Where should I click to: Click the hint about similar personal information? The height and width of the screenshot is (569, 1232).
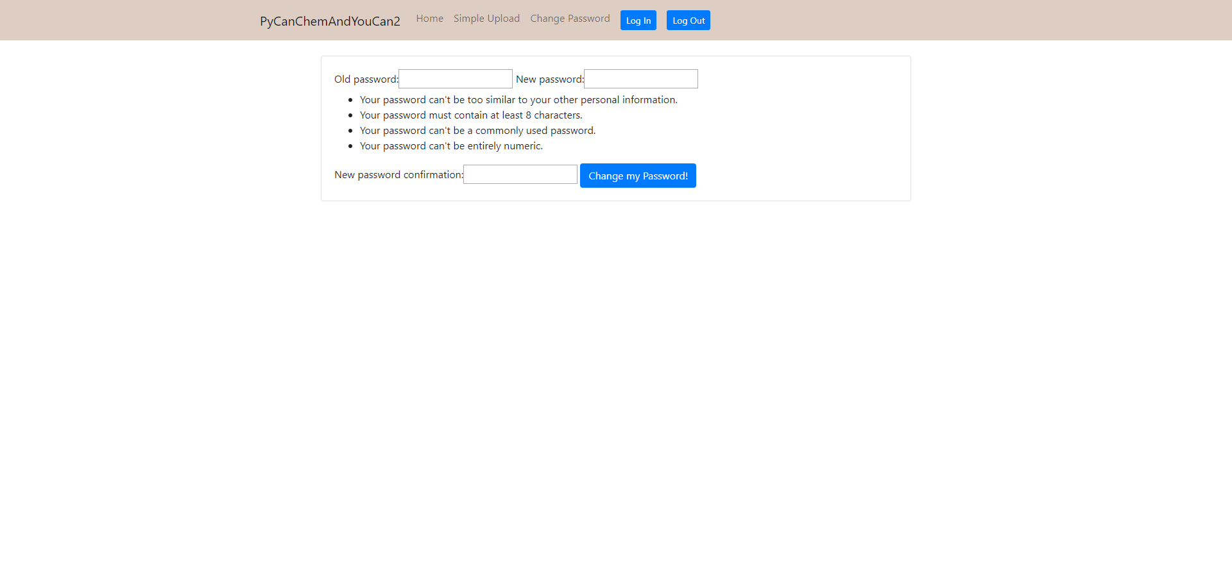(x=518, y=100)
